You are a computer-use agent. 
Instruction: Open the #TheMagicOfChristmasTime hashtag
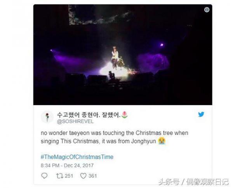tap(77, 157)
